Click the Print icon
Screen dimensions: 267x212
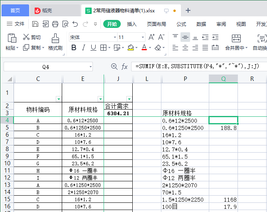pyautogui.click(x=55, y=24)
